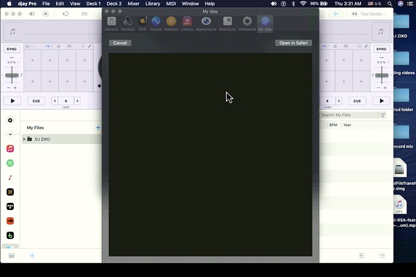Open the Apple Music library source
416x277 pixels.
10,148
